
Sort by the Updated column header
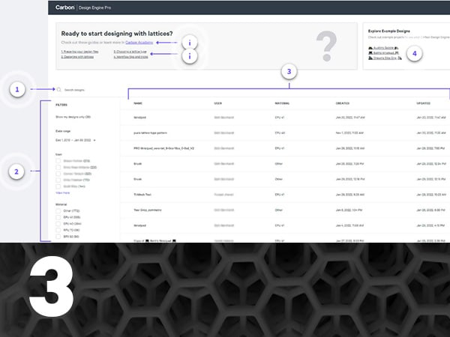coord(425,104)
